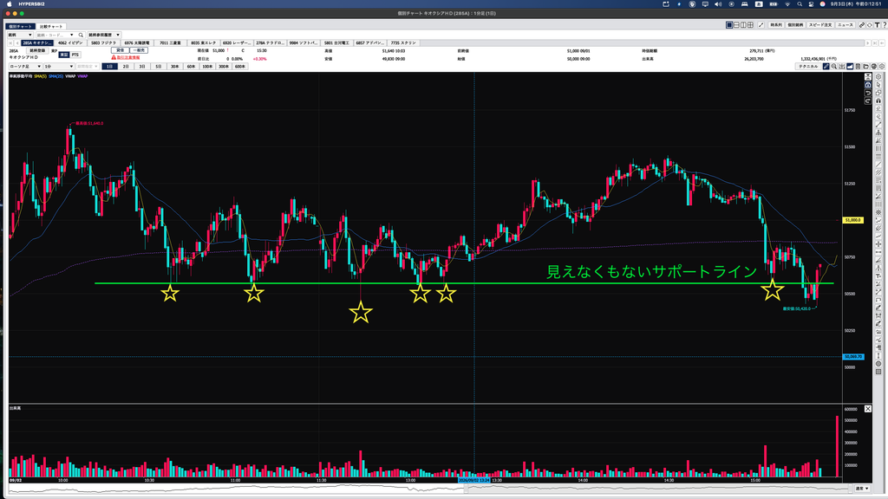This screenshot has height=499, width=888.
Task: Click the テクニカル button
Action: (808, 66)
